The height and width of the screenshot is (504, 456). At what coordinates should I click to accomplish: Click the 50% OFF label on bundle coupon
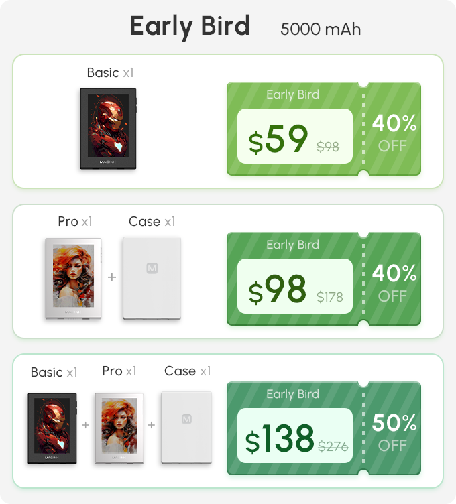click(x=392, y=432)
